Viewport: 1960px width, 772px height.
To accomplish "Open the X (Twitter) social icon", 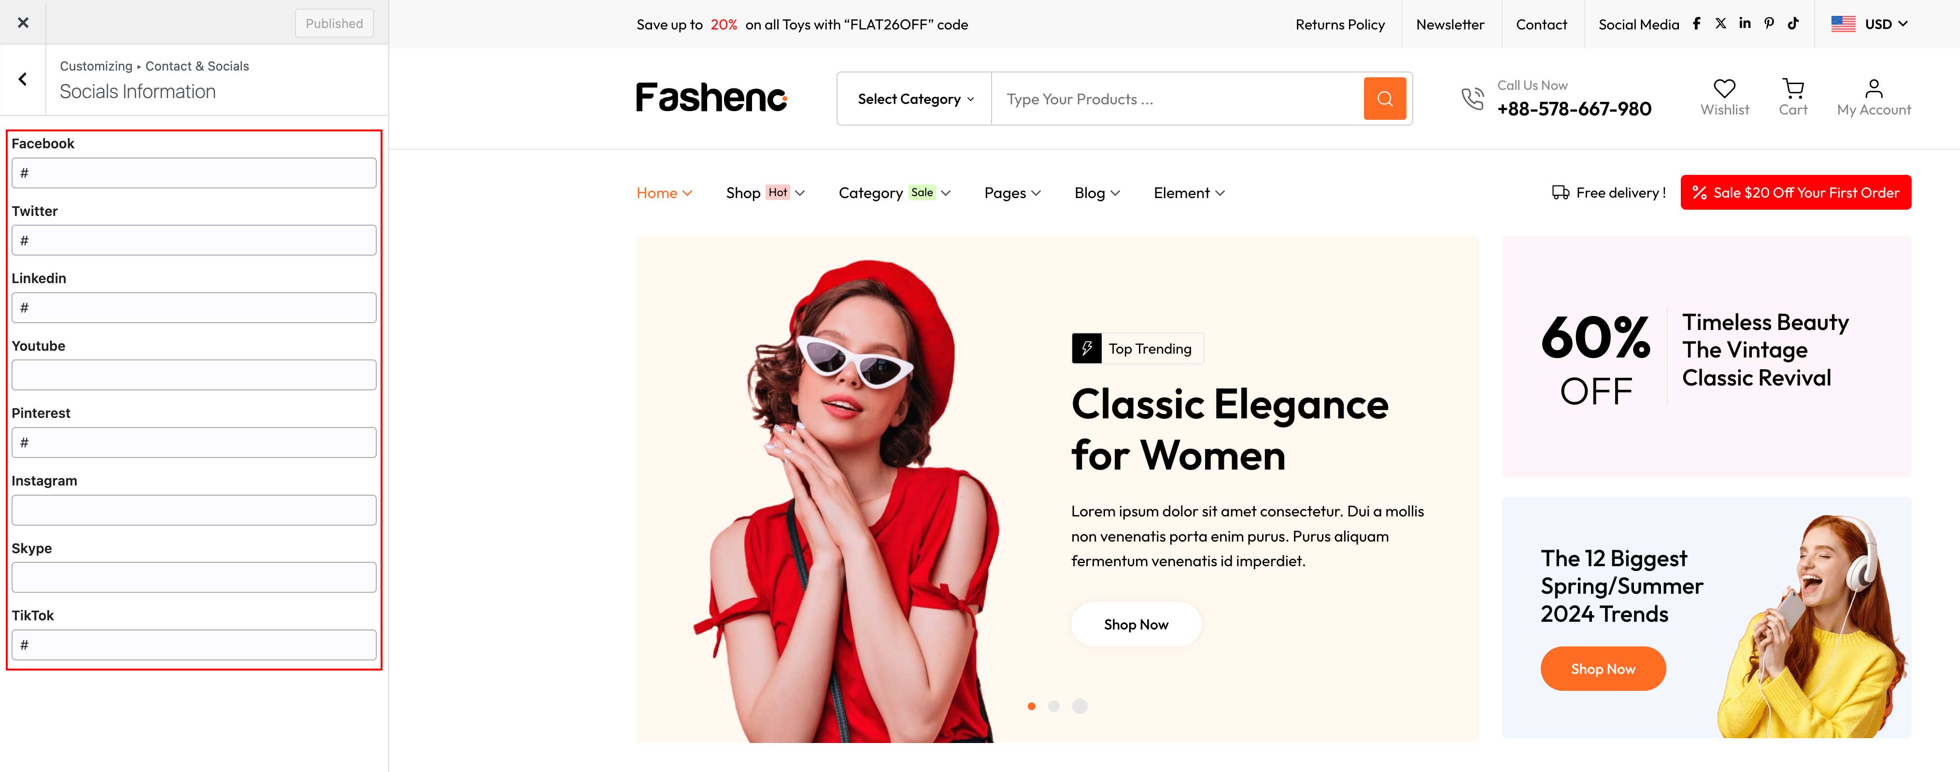I will (x=1720, y=24).
